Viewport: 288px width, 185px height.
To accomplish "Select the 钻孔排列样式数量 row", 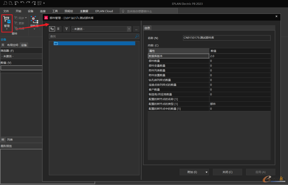I will point(209,80).
